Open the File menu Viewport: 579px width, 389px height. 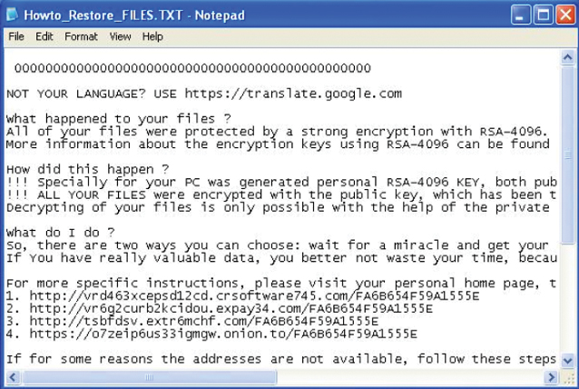point(16,36)
